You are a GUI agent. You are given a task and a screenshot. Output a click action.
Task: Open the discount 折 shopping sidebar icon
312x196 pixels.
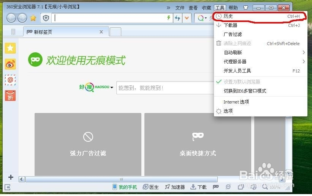click(x=10, y=96)
